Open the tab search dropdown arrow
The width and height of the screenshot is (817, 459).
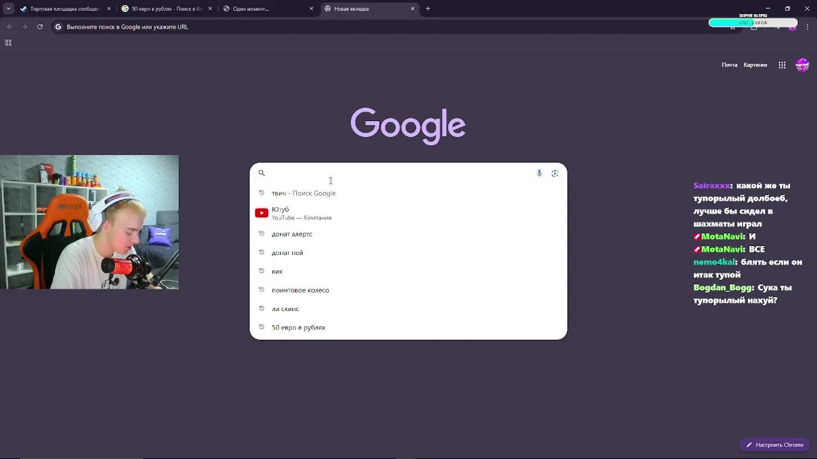point(8,9)
